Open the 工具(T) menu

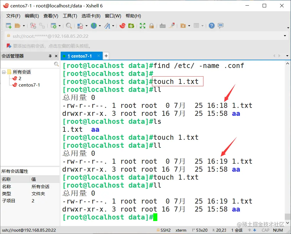coord(70,16)
